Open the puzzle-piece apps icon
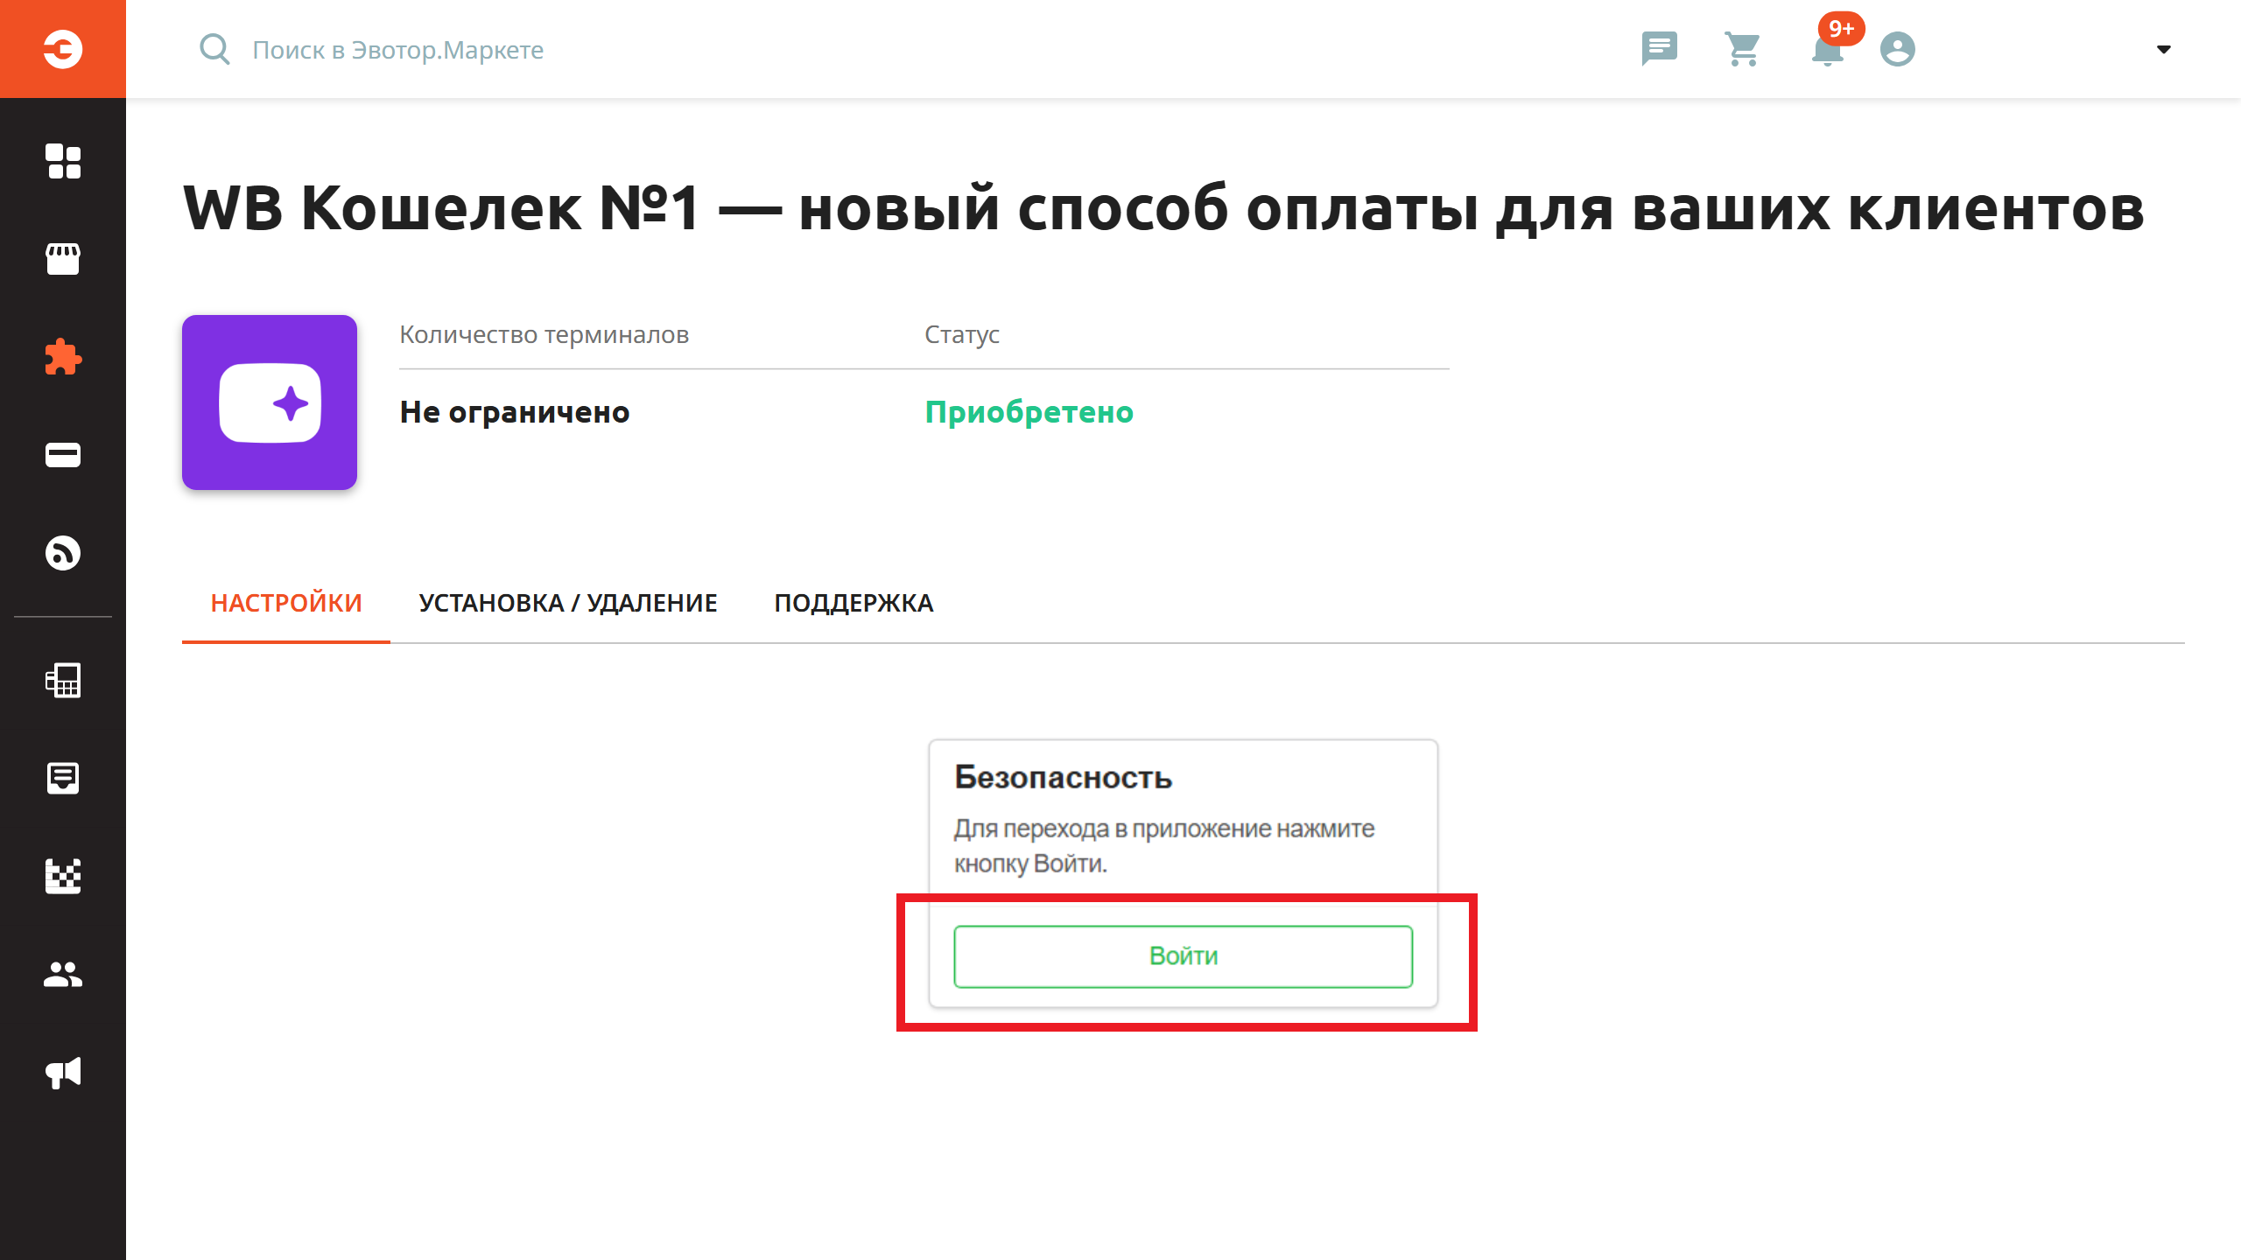2241x1260 pixels. click(x=63, y=357)
